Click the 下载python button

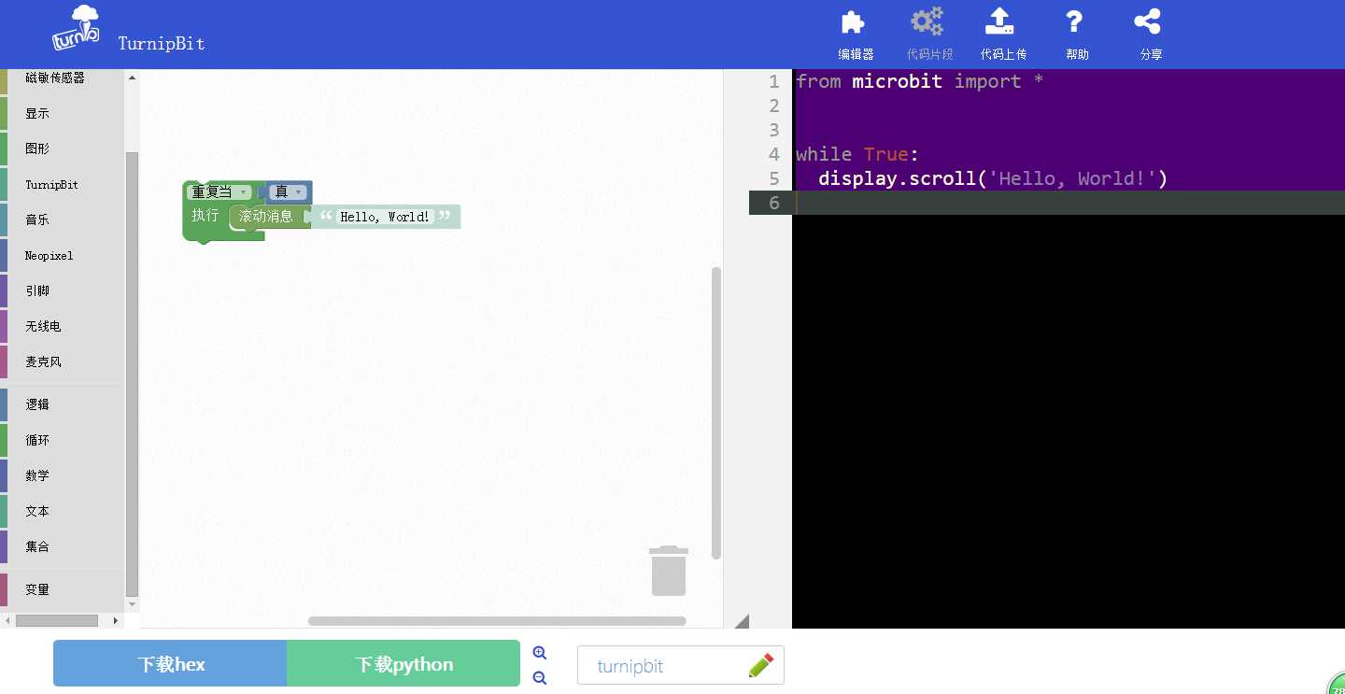[403, 663]
